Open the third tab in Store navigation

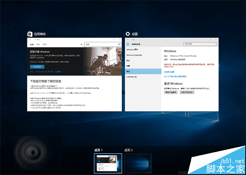(45, 43)
